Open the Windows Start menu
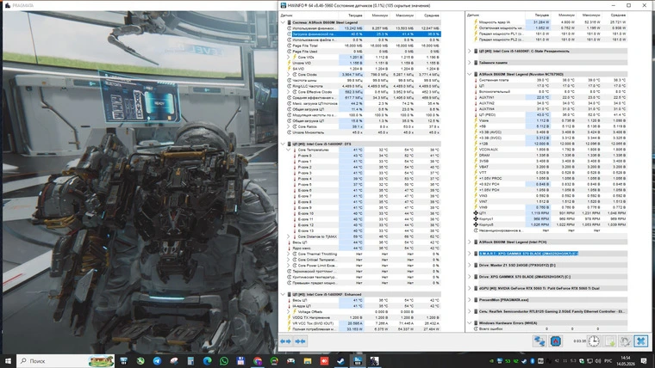The height and width of the screenshot is (368, 655). [8, 361]
